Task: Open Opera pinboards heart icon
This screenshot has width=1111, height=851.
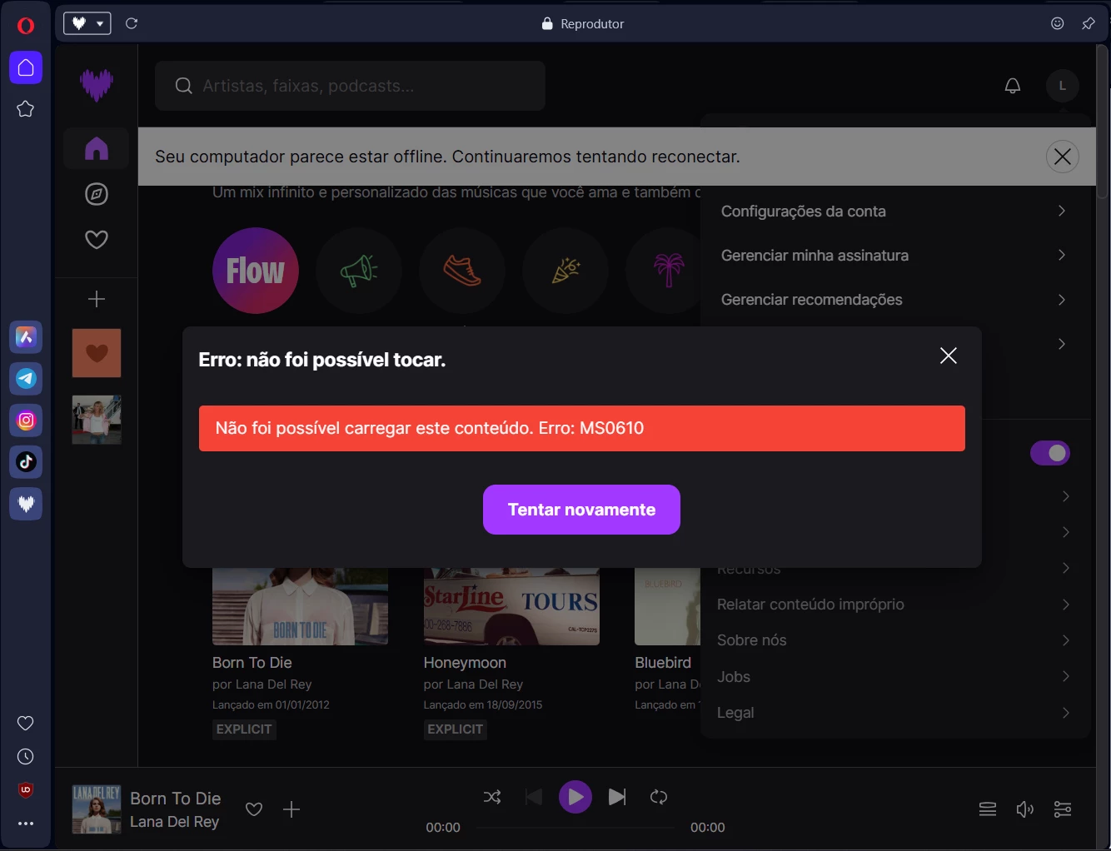Action: [x=26, y=723]
